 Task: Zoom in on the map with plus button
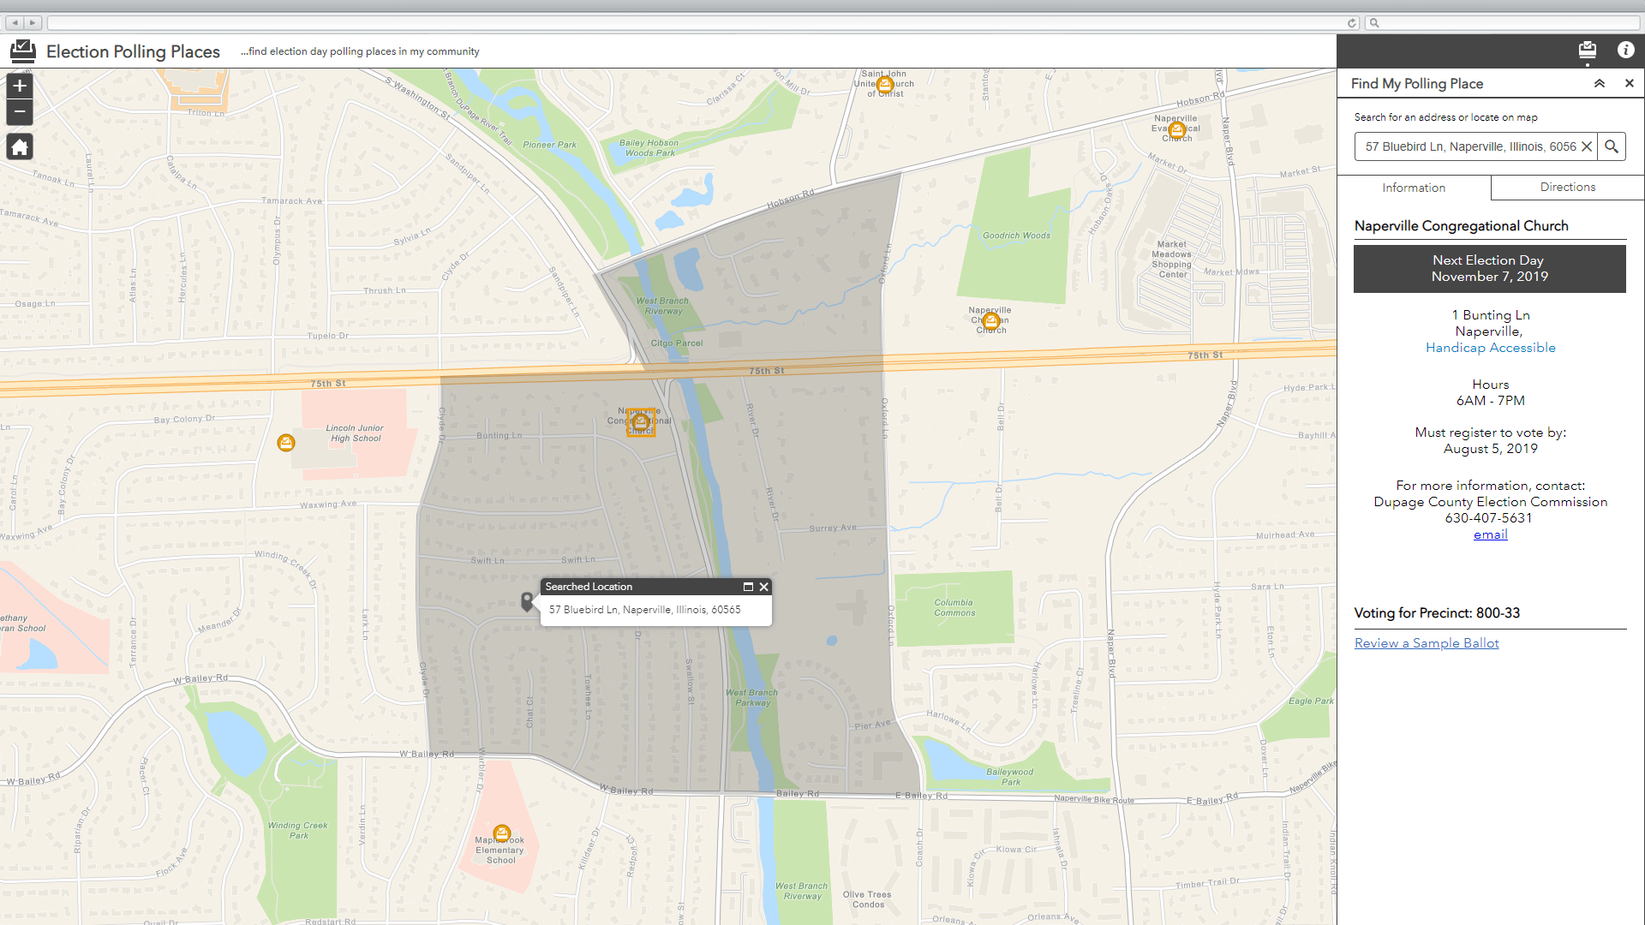click(19, 86)
